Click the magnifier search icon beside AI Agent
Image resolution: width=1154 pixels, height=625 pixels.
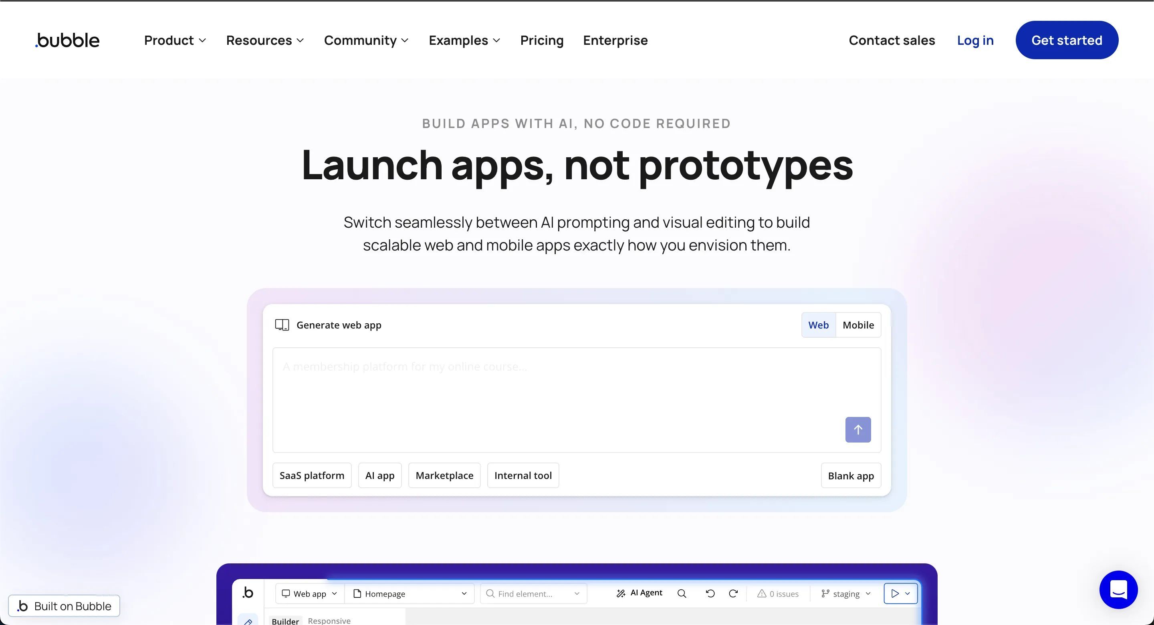tap(682, 594)
